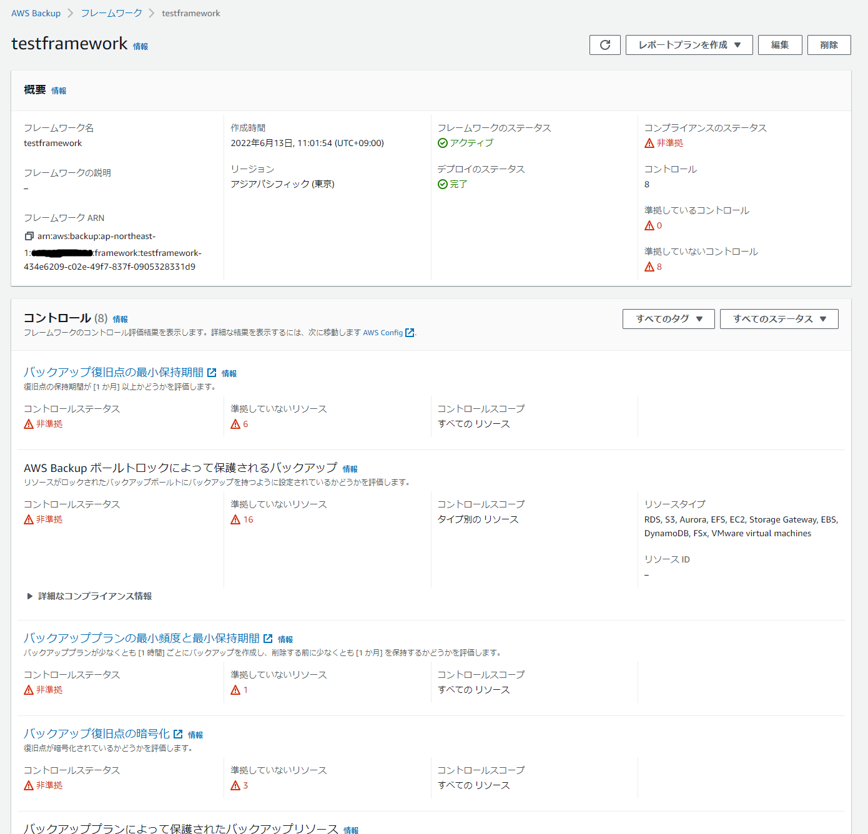Select the creation time 2022年6月13日 value
The height and width of the screenshot is (834, 868).
tap(307, 143)
